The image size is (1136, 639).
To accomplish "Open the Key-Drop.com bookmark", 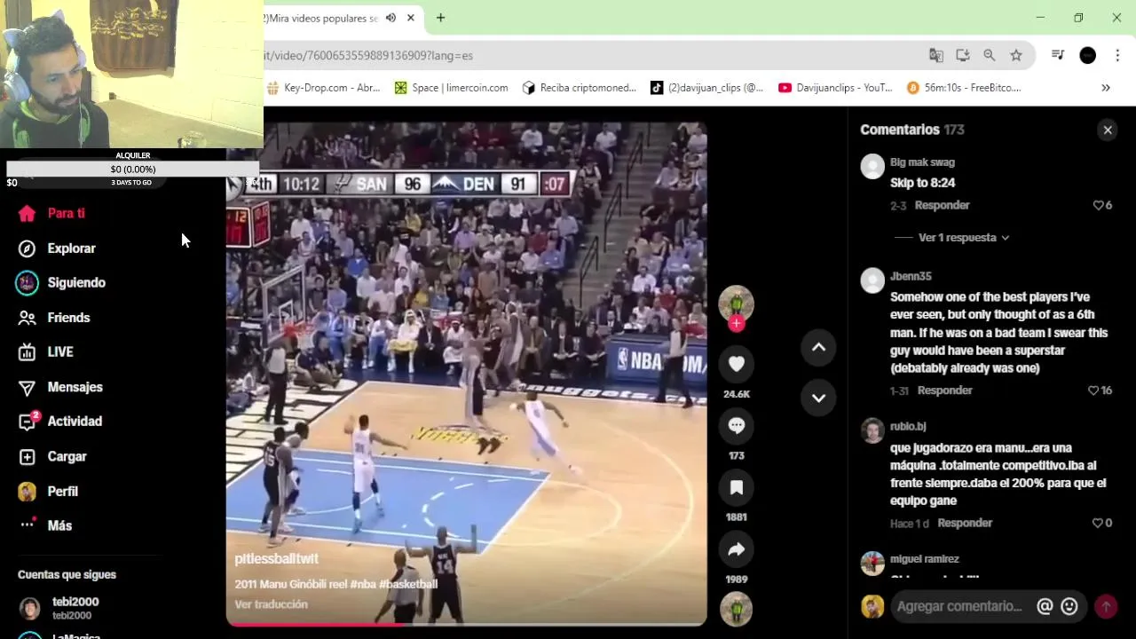I will (x=323, y=88).
